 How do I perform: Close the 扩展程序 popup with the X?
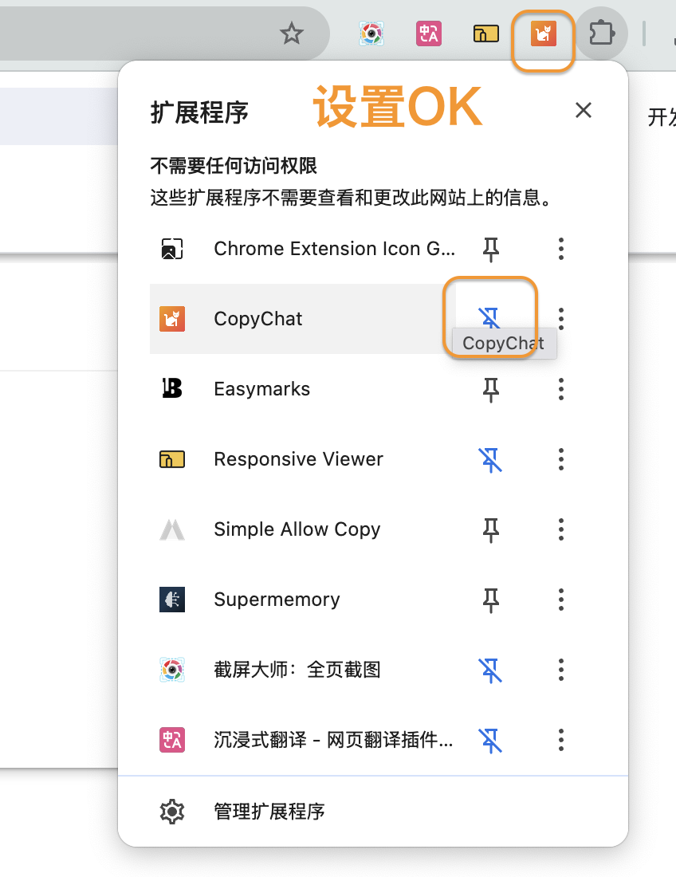(583, 110)
